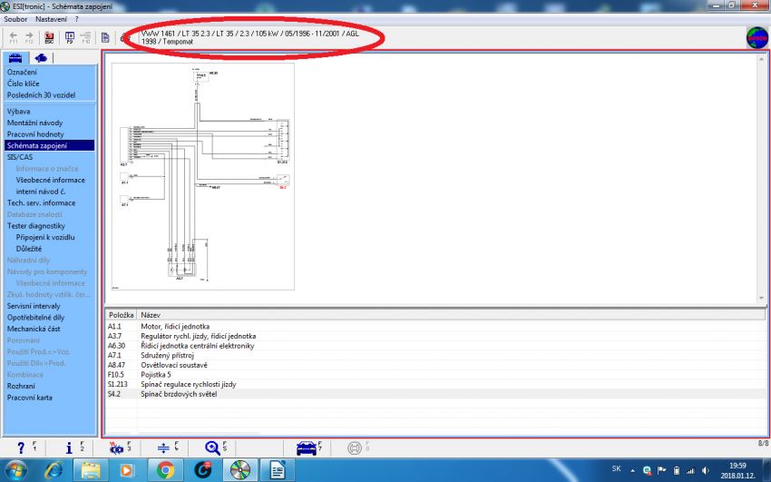Image resolution: width=771 pixels, height=482 pixels.
Task: Click the diagram pane scroll down arrow
Action: point(762,298)
